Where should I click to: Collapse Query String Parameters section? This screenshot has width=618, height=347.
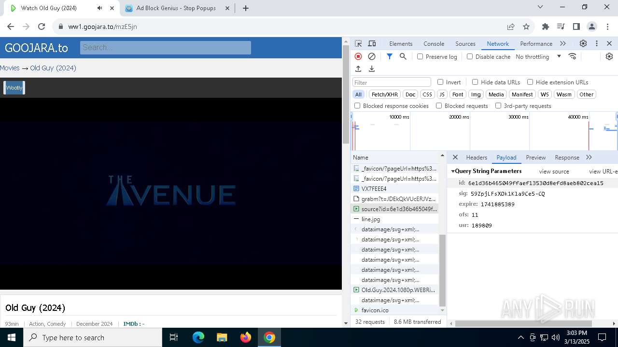(x=453, y=171)
